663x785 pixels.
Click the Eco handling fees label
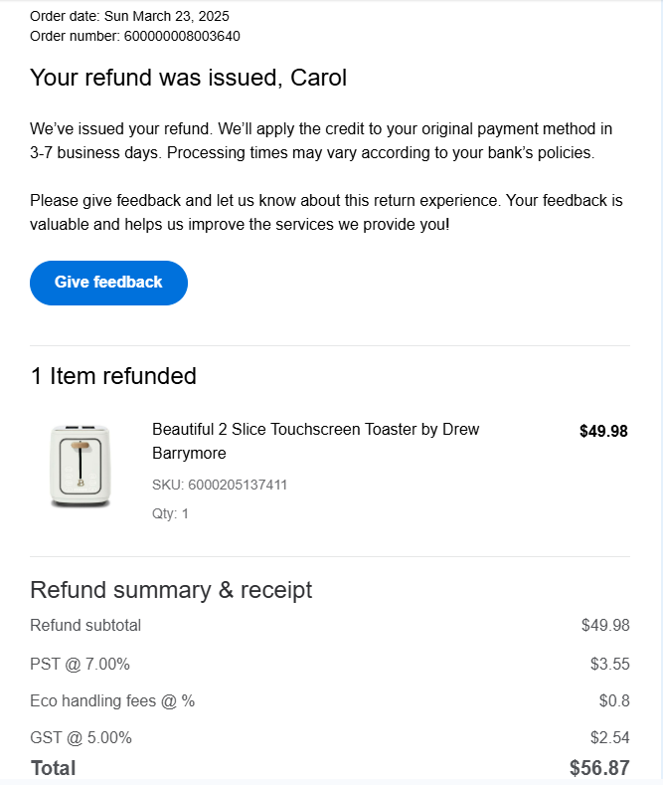[112, 700]
